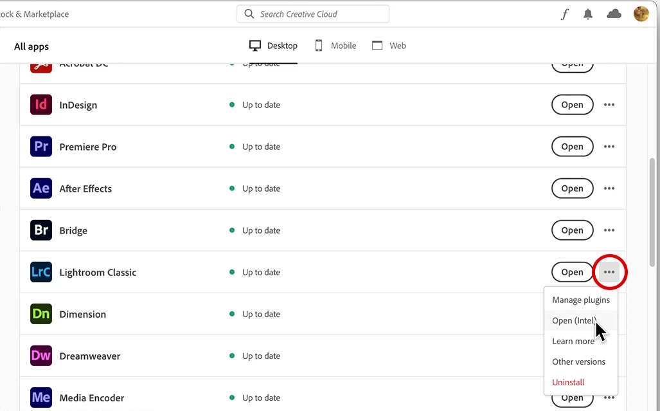Open the user profile avatar
Image resolution: width=660 pixels, height=411 pixels.
tap(641, 14)
